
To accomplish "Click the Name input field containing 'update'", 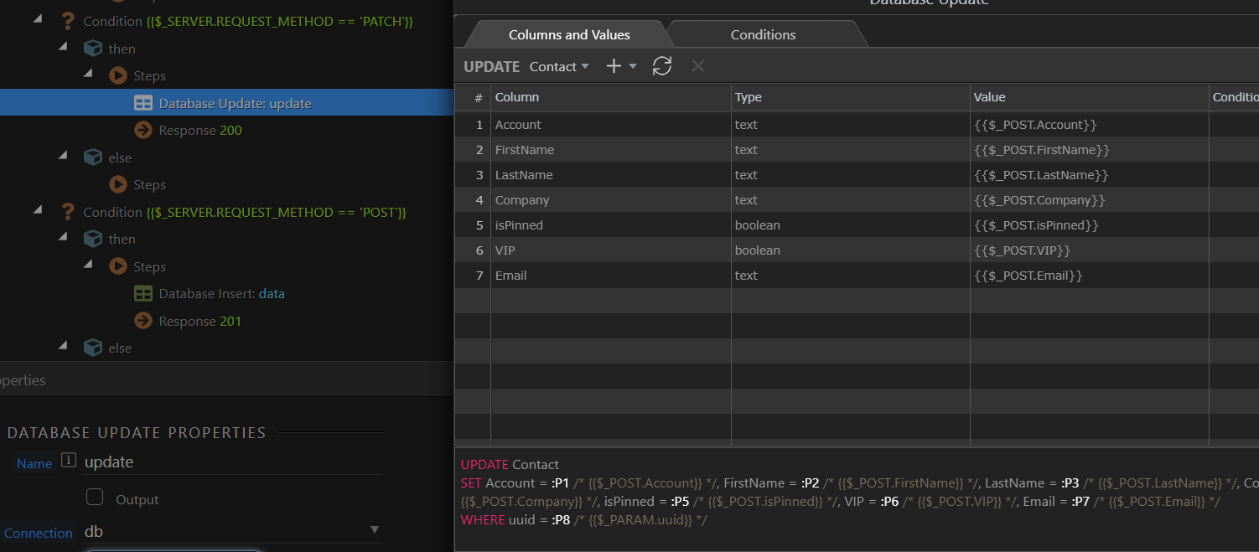I will click(231, 462).
